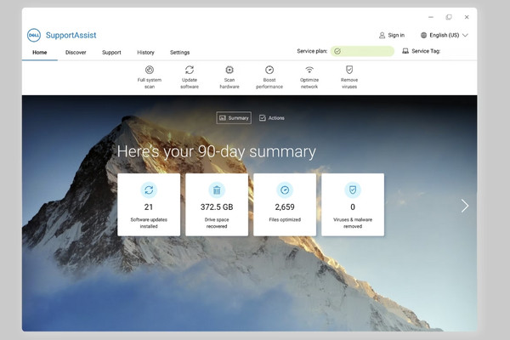510x340 pixels.
Task: Select the Support tab
Action: pyautogui.click(x=111, y=53)
